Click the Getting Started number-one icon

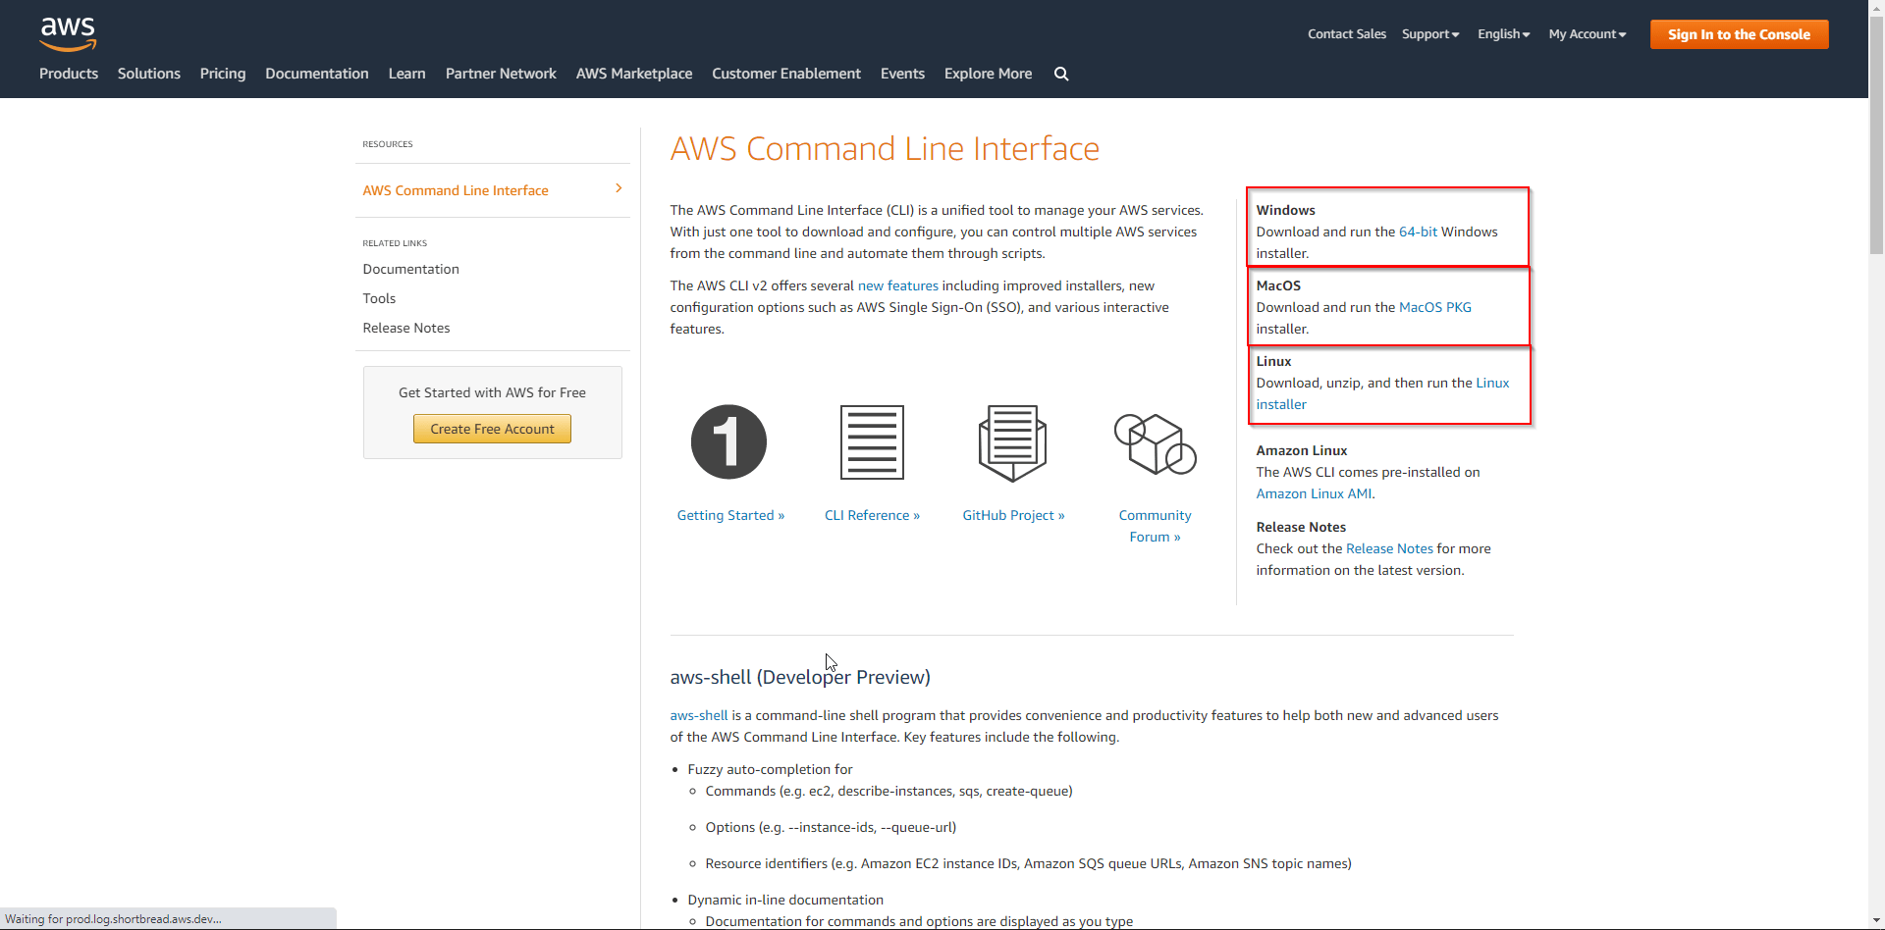coord(728,442)
